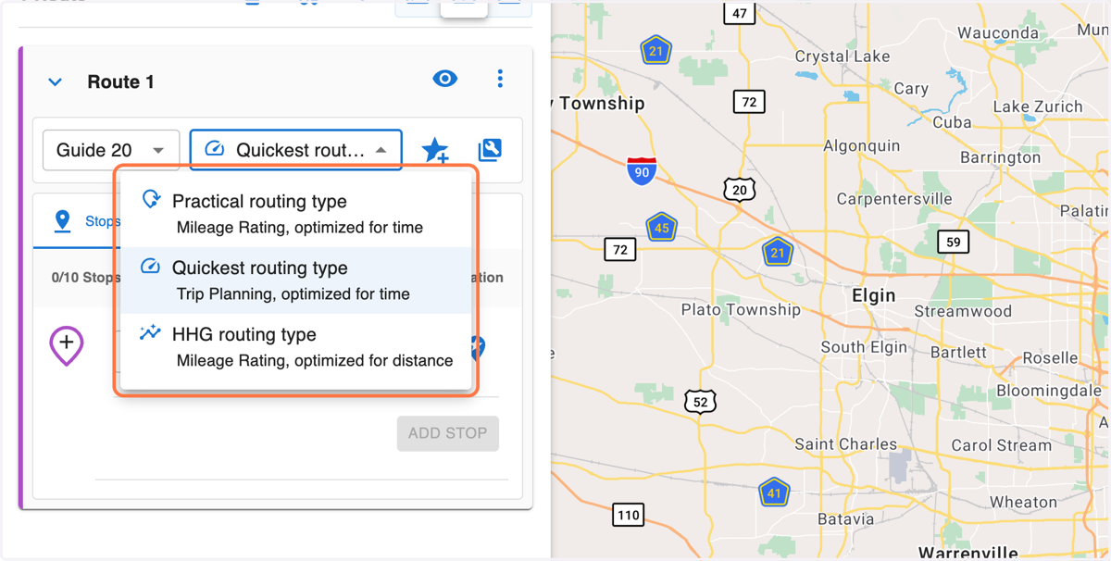Click the Lake Zurich map label
1111x561 pixels.
1038,106
